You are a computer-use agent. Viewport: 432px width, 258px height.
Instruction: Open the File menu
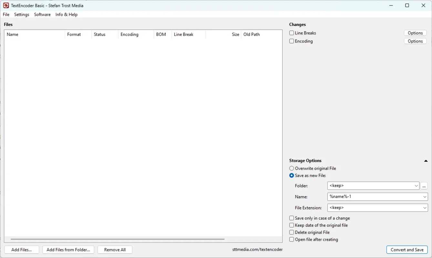(6, 15)
